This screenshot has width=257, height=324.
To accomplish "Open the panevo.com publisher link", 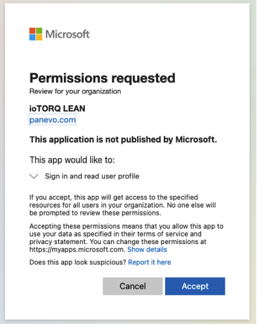I will pyautogui.click(x=53, y=120).
